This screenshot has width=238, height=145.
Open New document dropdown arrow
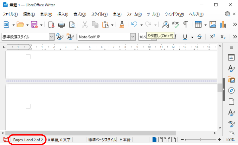point(13,25)
